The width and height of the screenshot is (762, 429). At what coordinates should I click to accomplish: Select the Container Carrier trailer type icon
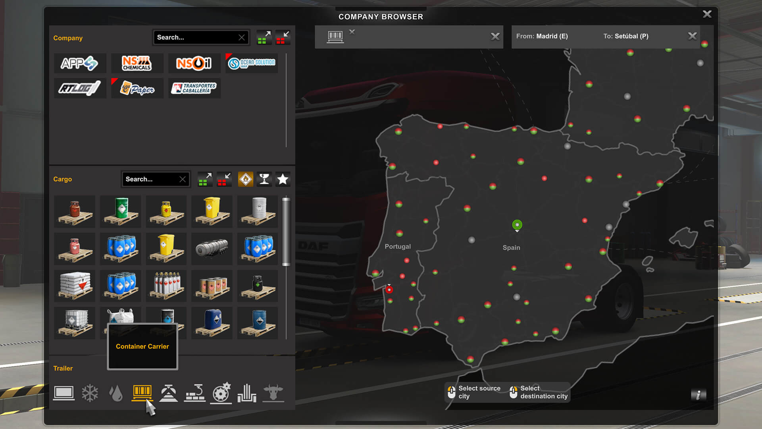tap(142, 392)
